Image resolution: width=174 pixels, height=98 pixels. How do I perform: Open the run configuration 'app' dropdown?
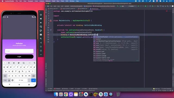123,6
